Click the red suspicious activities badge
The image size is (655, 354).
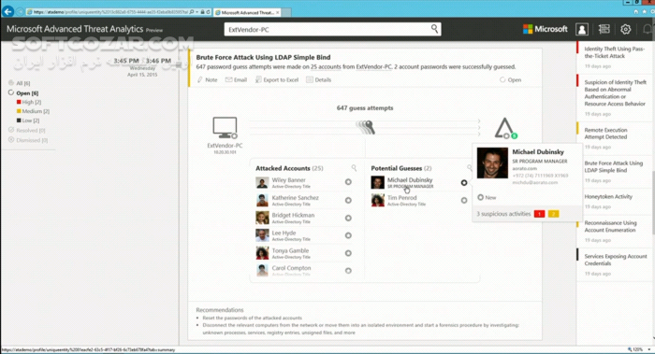(539, 214)
